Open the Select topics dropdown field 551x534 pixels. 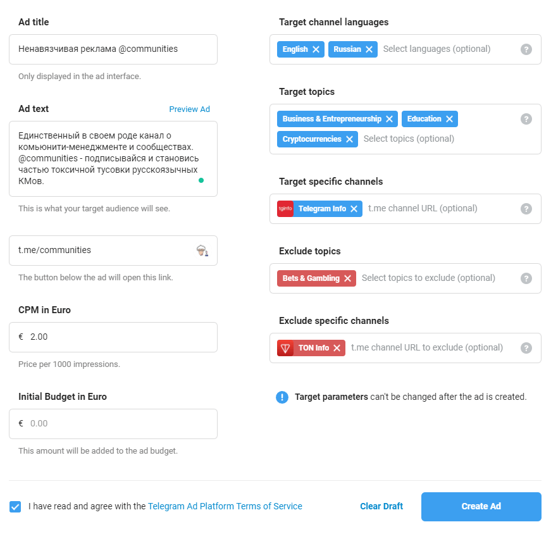(x=409, y=139)
